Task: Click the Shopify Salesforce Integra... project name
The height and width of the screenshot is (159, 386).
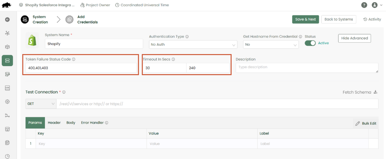Action: [x=50, y=5]
